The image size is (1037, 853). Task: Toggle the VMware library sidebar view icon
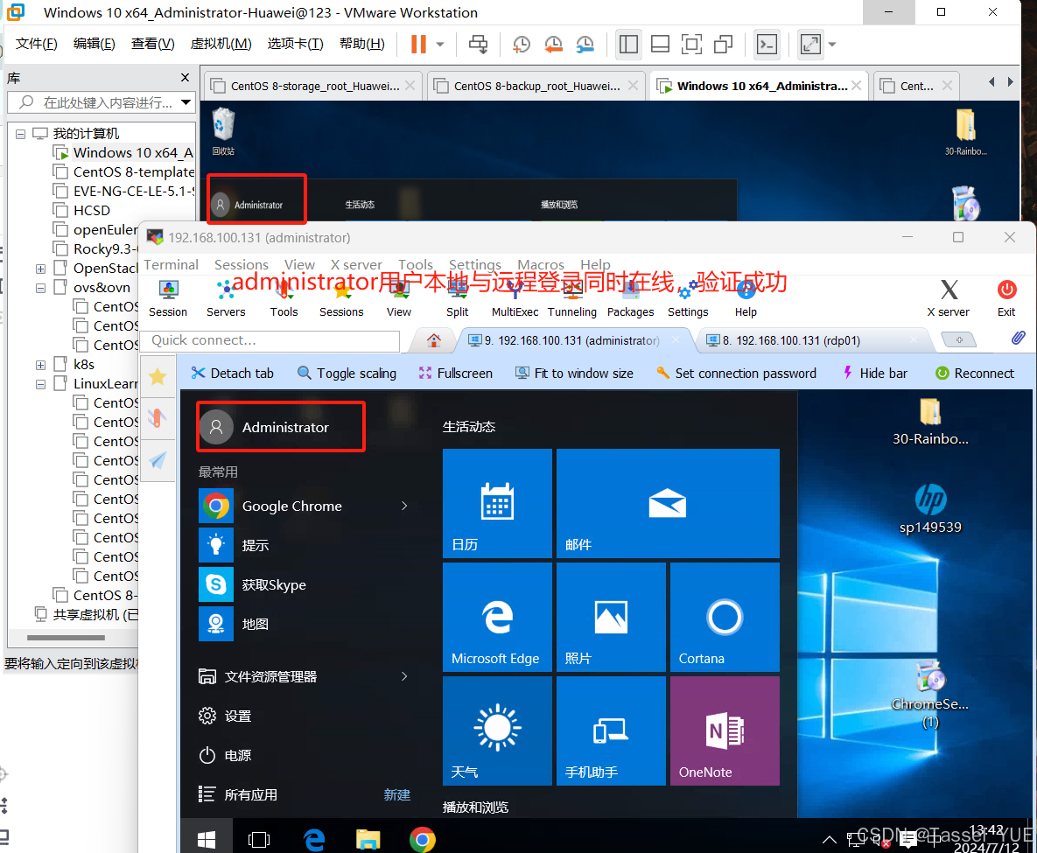coord(628,45)
